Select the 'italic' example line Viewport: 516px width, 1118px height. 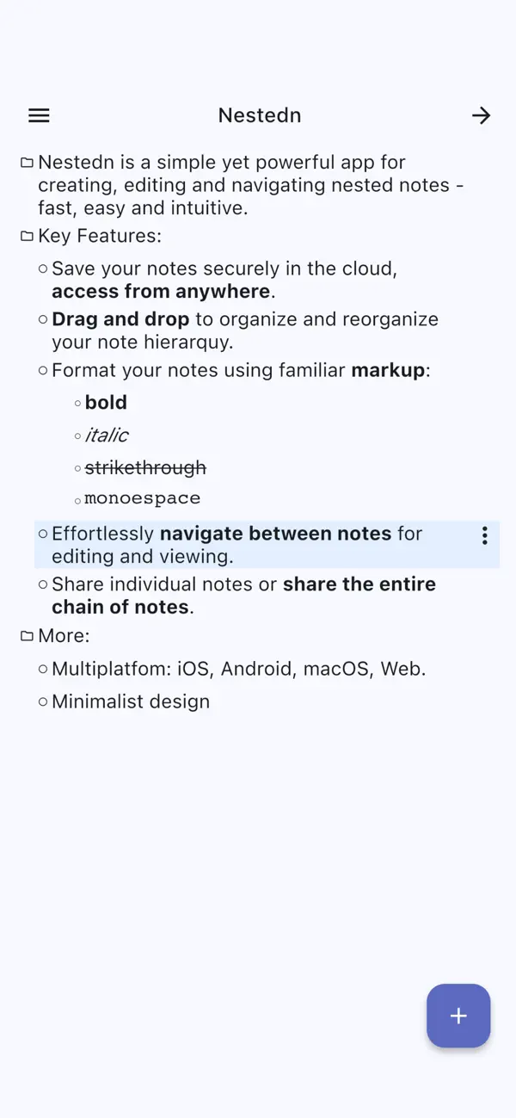[107, 435]
